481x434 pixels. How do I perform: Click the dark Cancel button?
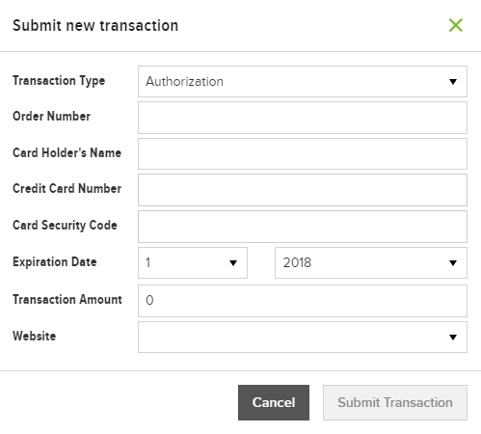pyautogui.click(x=274, y=402)
